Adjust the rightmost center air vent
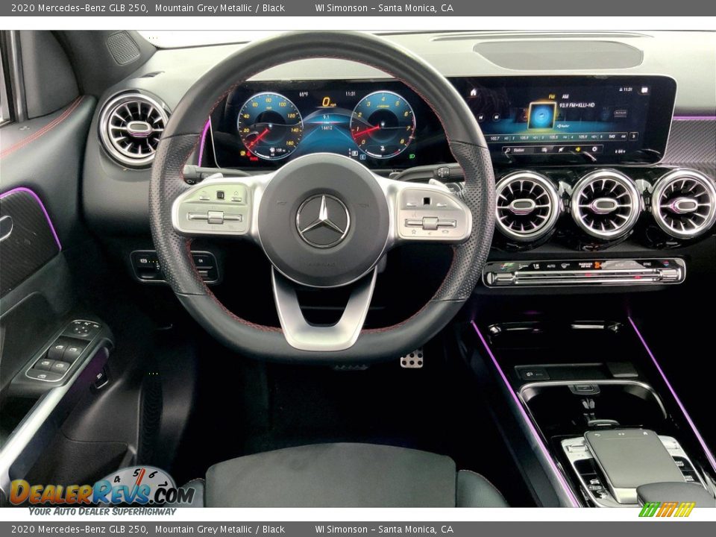Image resolution: width=716 pixels, height=537 pixels. click(x=683, y=203)
